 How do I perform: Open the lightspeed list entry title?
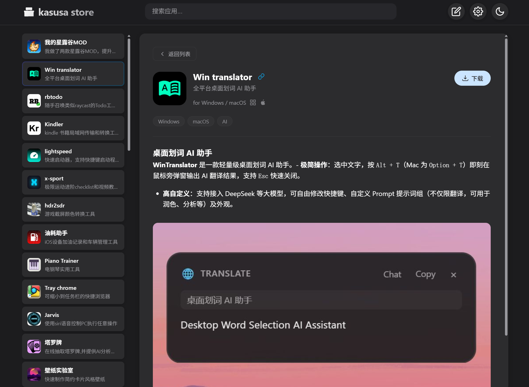tap(58, 151)
